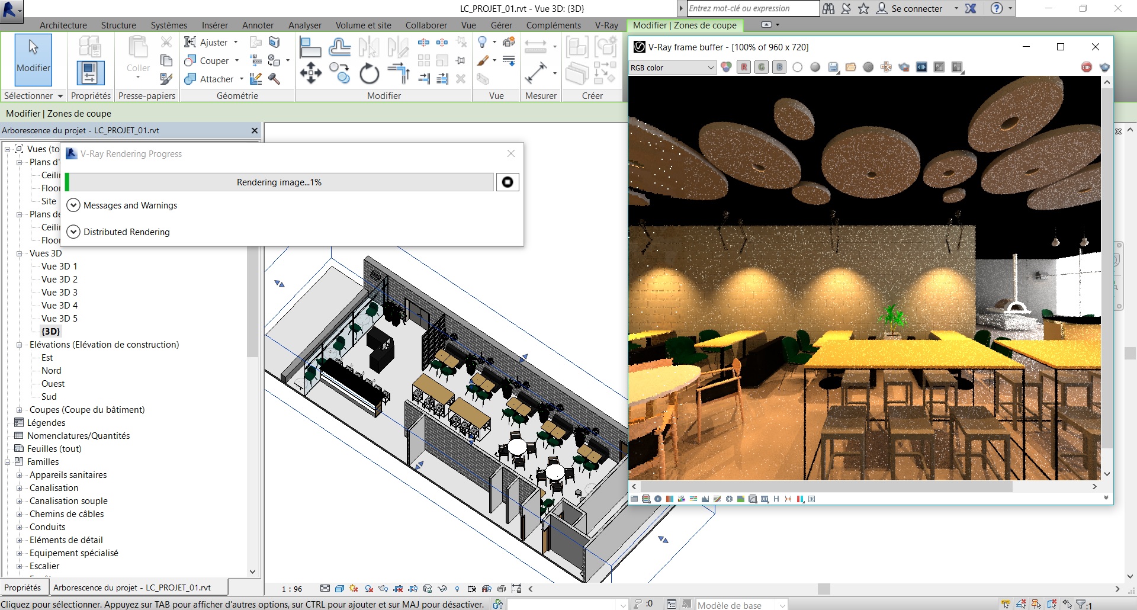Collapse the Distributed Rendering section
This screenshot has height=610, width=1137.
click(x=73, y=232)
